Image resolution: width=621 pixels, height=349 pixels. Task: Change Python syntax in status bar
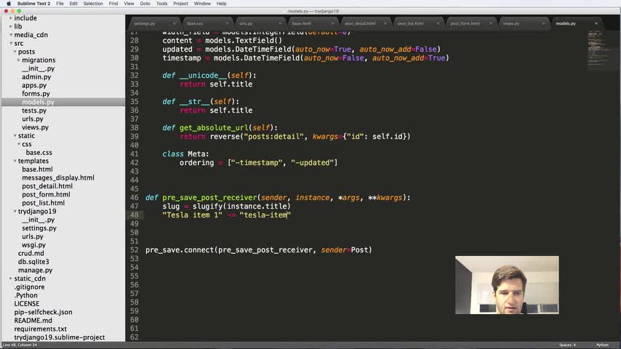pos(602,345)
